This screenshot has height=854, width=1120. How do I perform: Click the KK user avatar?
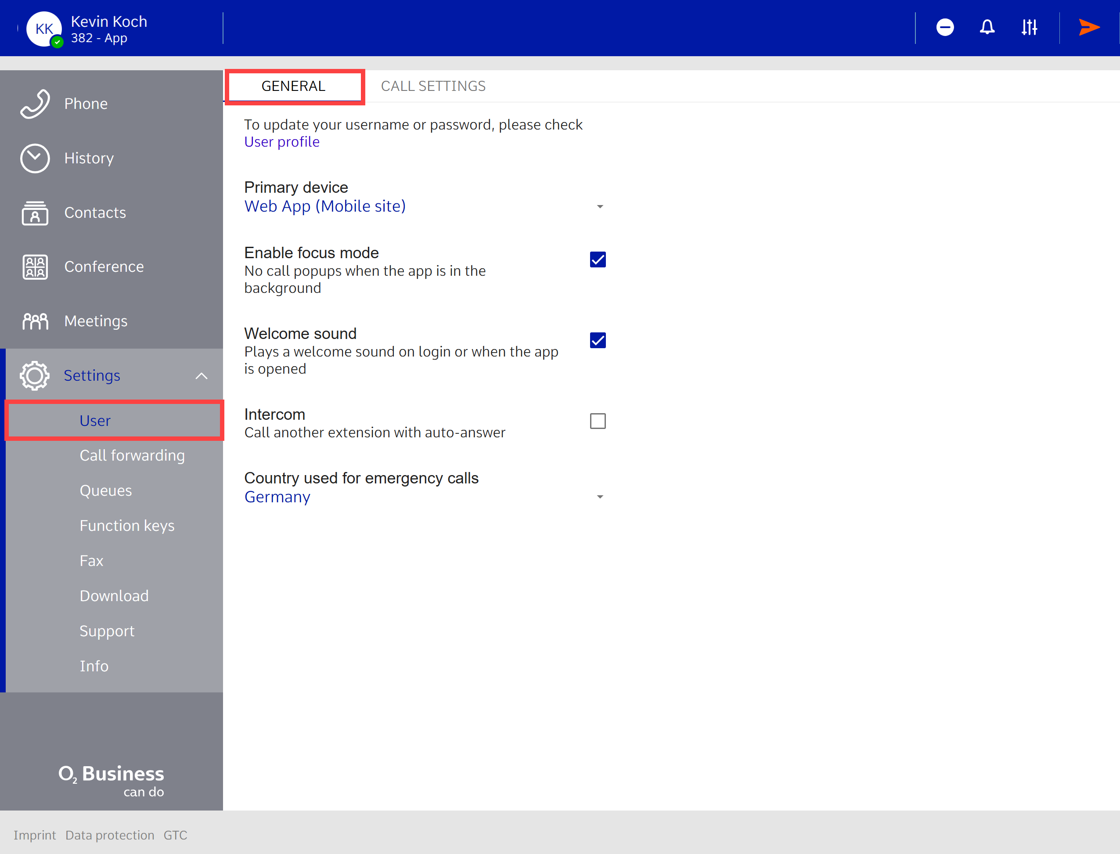tap(44, 29)
